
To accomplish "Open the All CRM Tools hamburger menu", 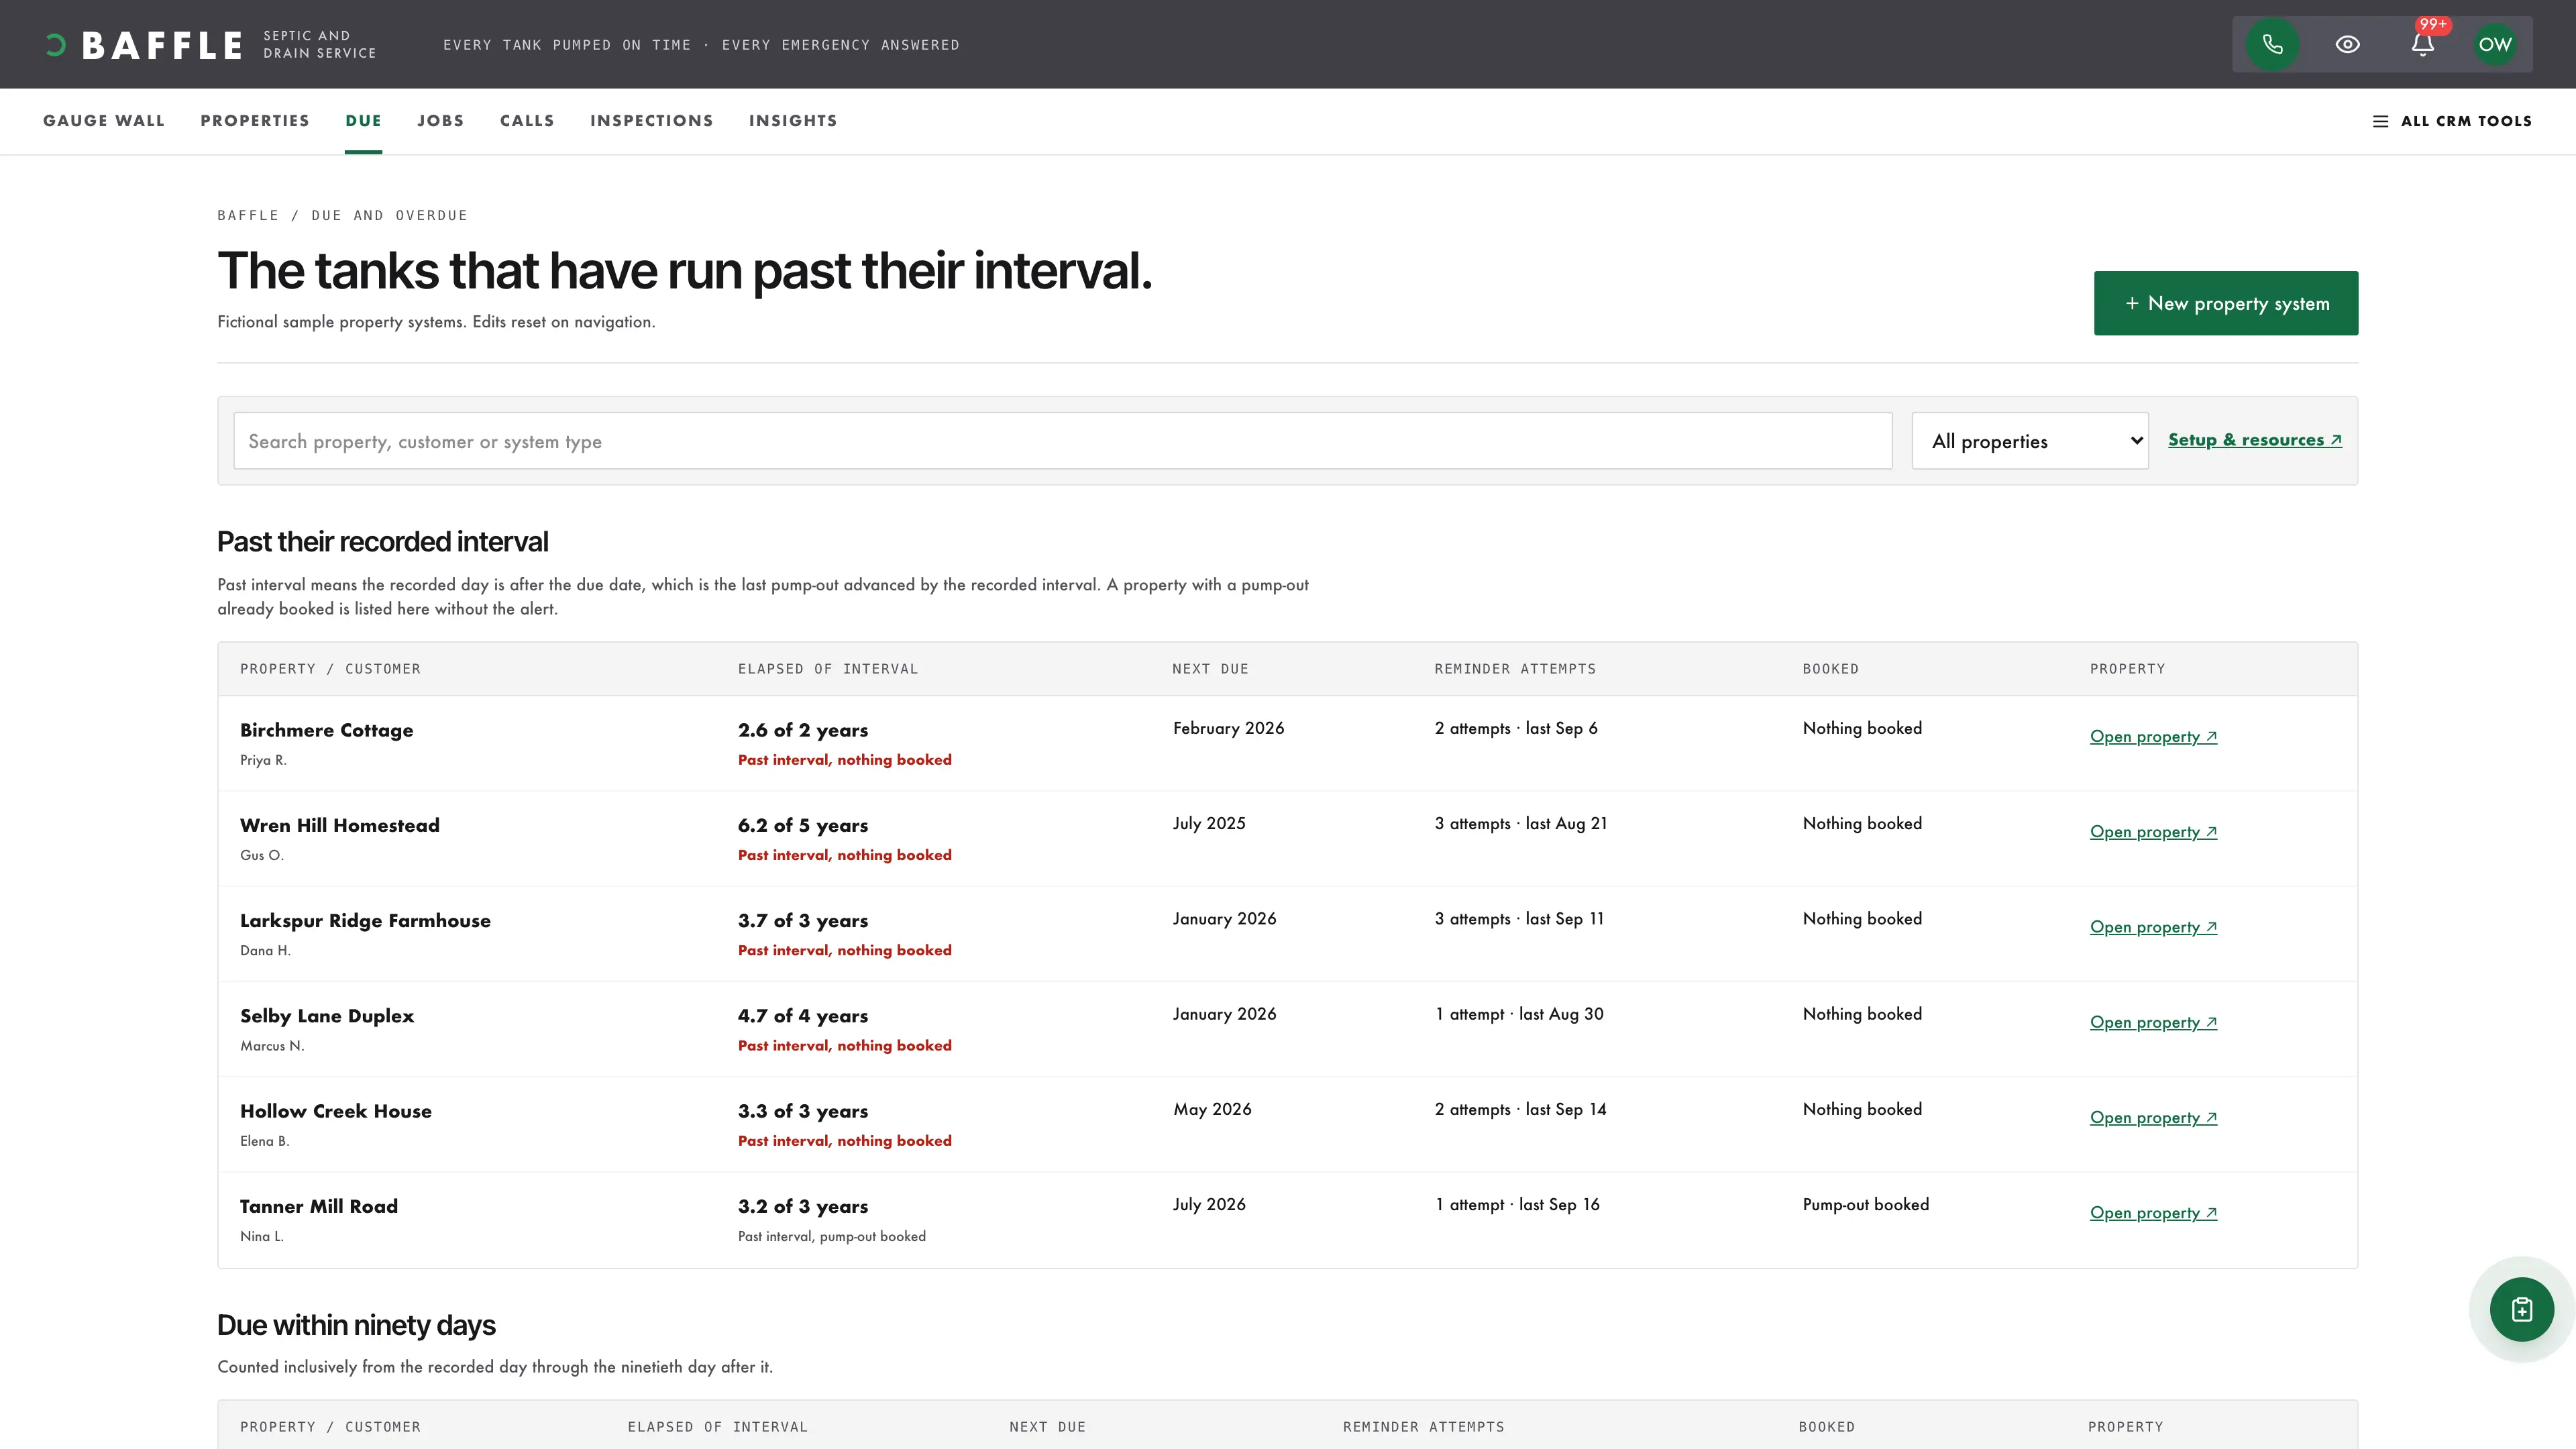I will pos(2452,121).
